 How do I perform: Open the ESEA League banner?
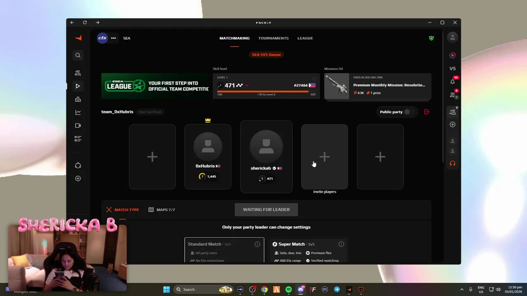(x=155, y=86)
